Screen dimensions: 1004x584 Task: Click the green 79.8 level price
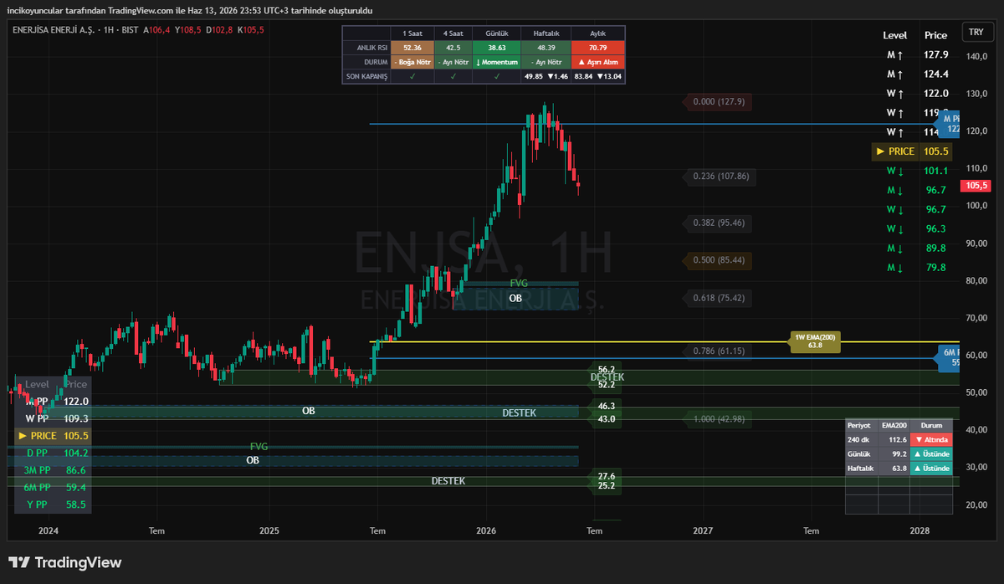point(935,268)
